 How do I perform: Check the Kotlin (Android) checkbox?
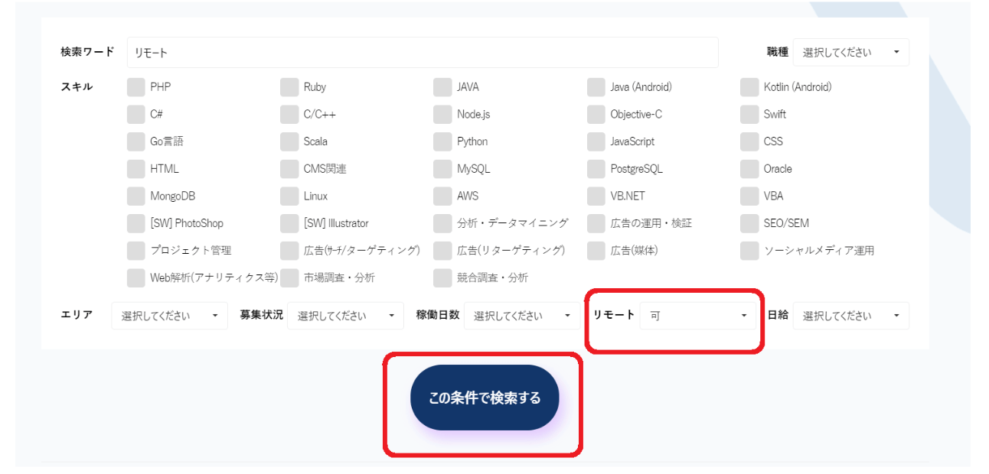(x=749, y=87)
